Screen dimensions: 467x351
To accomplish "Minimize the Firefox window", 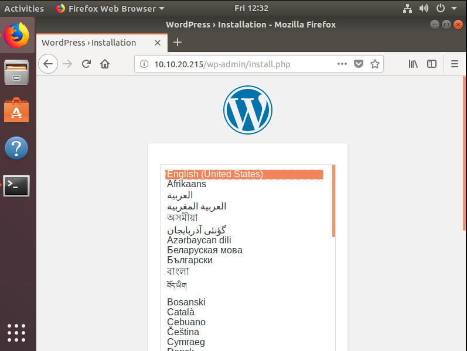I will click(435, 25).
